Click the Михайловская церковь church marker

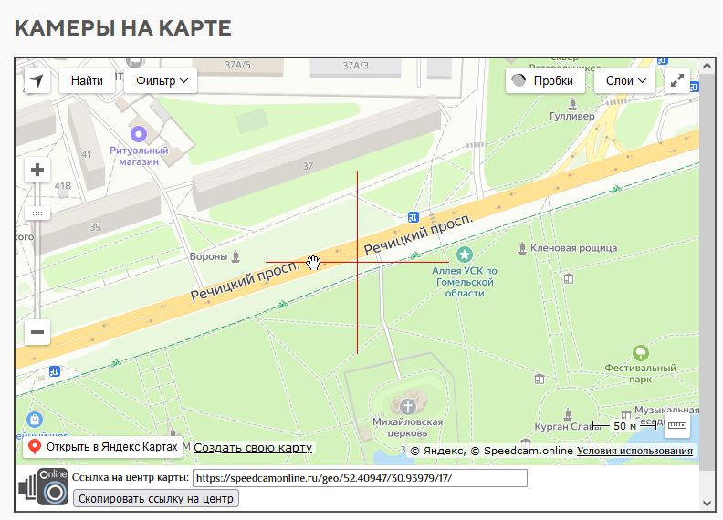click(x=407, y=405)
